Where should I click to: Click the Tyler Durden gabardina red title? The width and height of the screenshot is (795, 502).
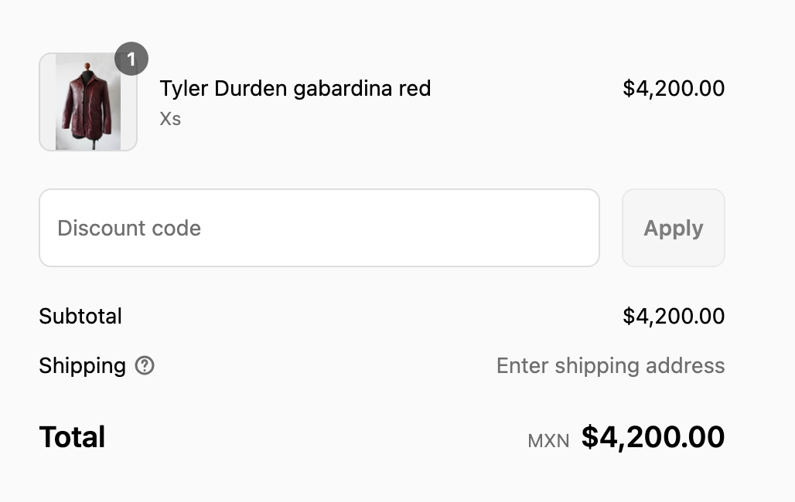click(295, 89)
